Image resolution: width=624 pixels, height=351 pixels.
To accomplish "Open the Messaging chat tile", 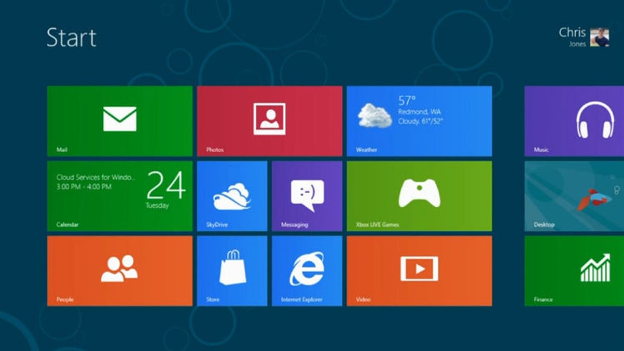I will (x=307, y=196).
